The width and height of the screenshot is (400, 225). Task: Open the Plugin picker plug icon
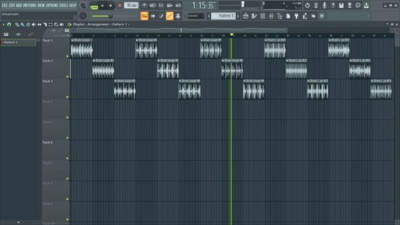tap(296, 16)
